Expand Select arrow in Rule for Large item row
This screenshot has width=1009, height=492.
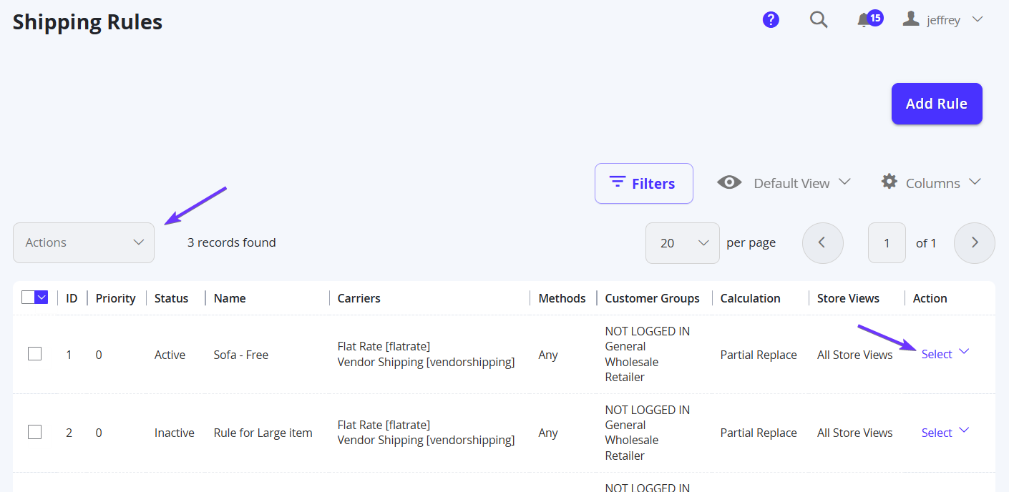[964, 430]
